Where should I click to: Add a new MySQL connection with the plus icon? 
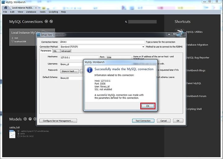(46, 21)
